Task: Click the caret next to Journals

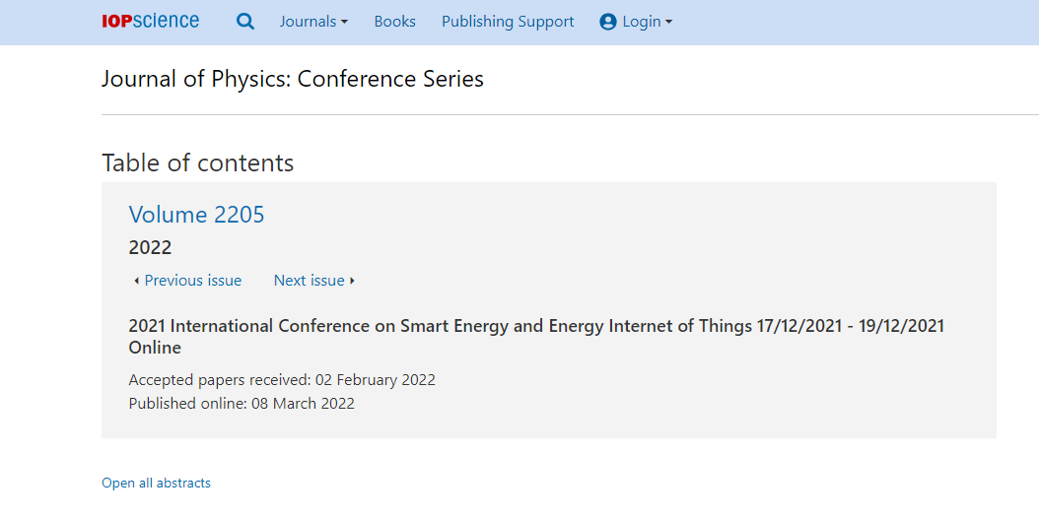Action: (344, 23)
